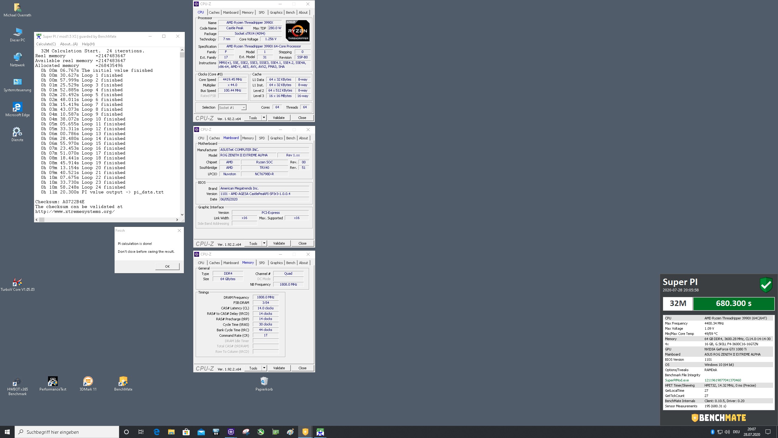Open HWBOT x265 Benchmark shortcut

pos(17,386)
